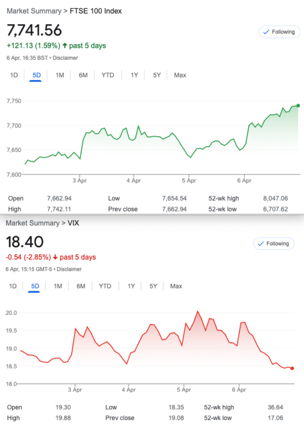Click the 5 Apr label on FTSE chart axis

(189, 181)
